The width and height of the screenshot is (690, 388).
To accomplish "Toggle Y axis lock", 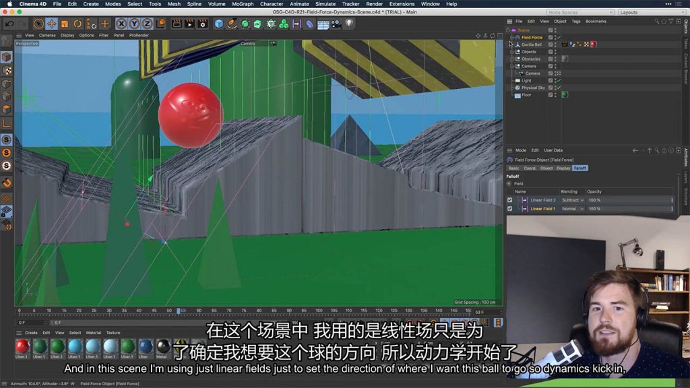I will (x=134, y=24).
